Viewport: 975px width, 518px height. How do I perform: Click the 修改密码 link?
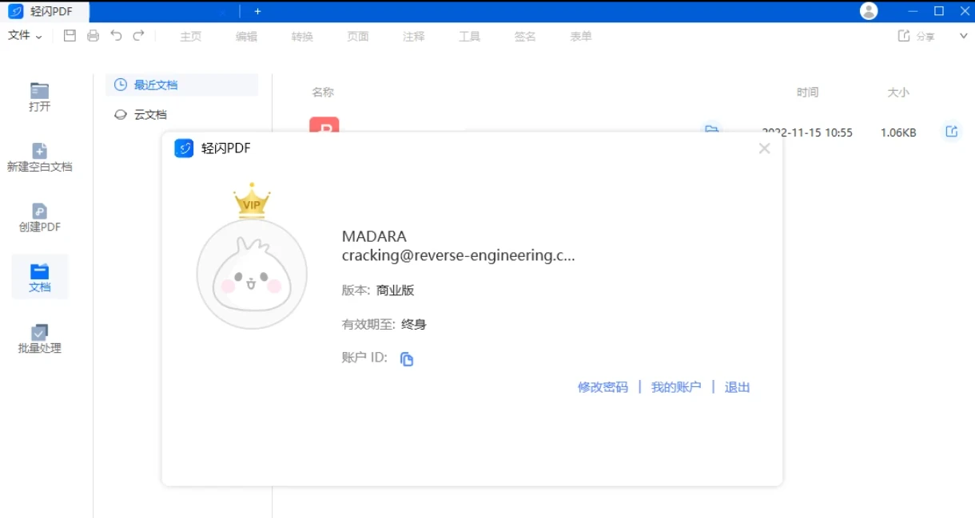click(603, 387)
